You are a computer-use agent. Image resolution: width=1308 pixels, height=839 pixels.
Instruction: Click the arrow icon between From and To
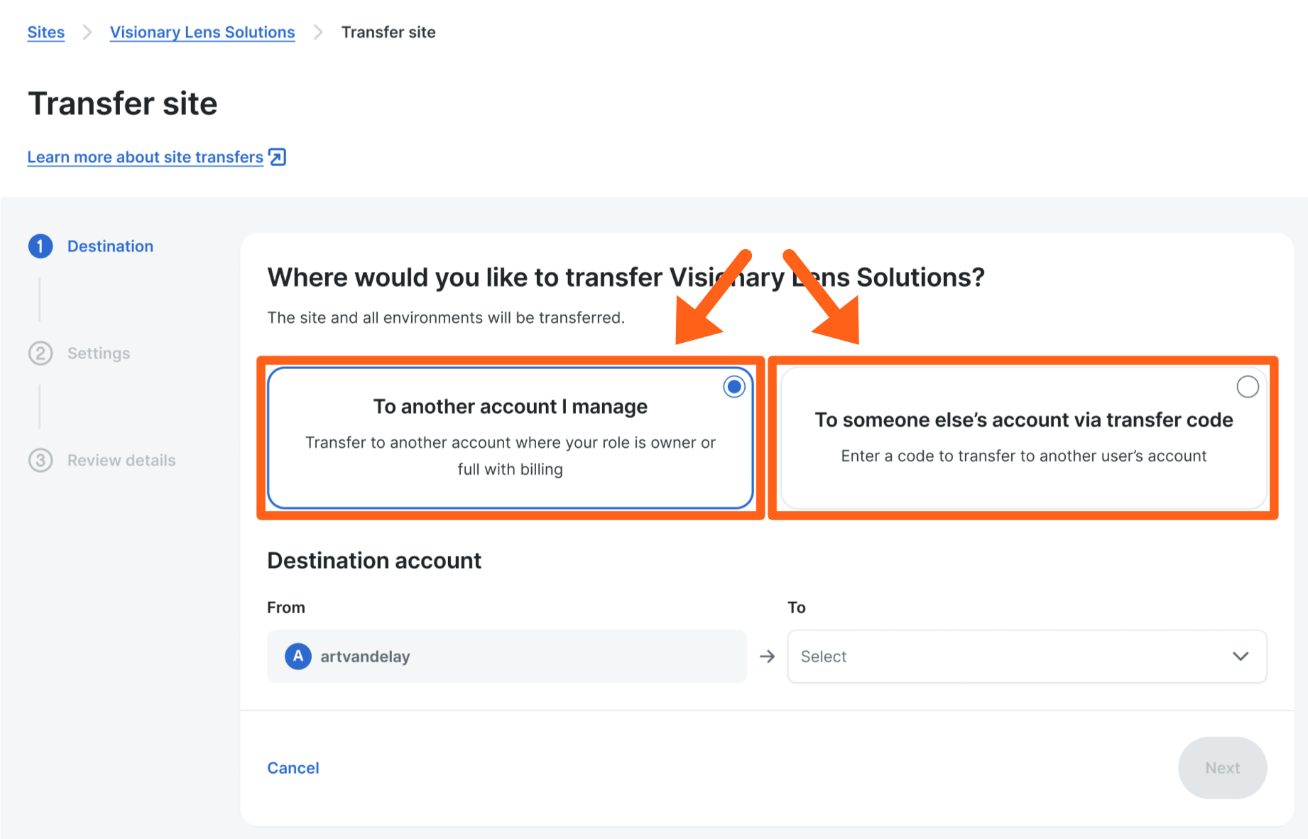tap(767, 657)
